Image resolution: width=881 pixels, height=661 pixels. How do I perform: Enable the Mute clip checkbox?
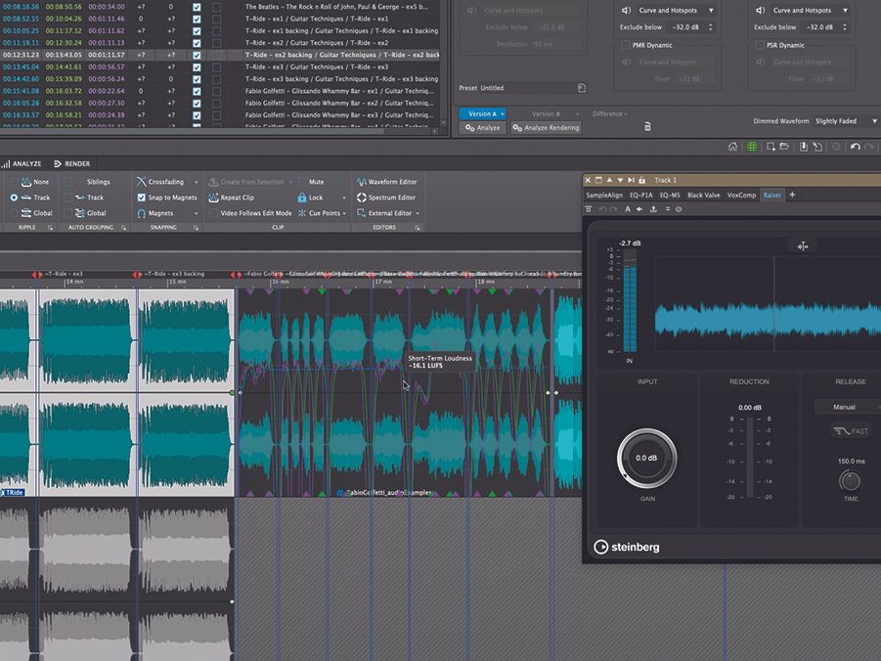click(x=302, y=182)
